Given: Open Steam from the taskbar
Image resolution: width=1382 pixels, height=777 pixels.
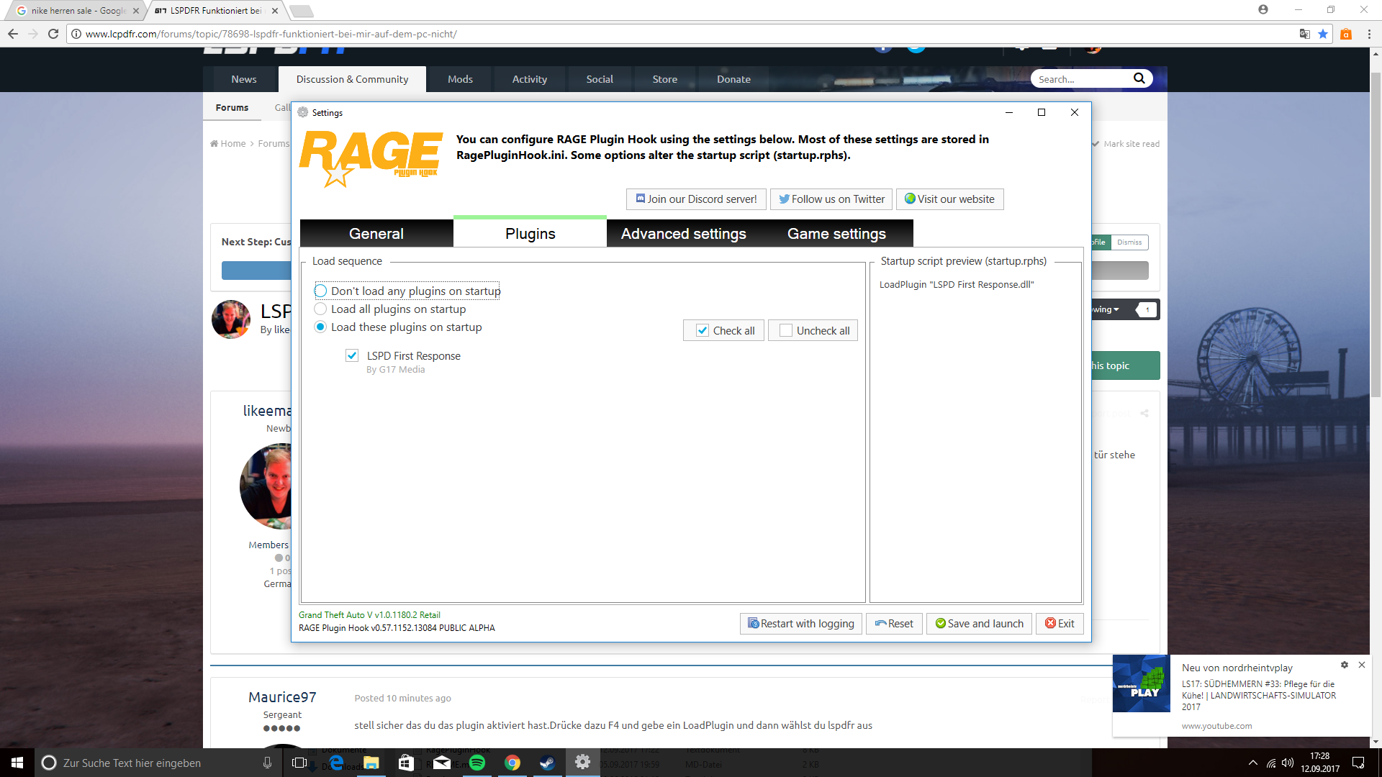Looking at the screenshot, I should [x=547, y=763].
